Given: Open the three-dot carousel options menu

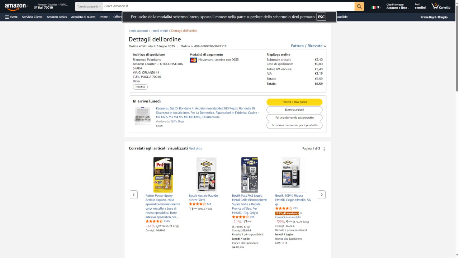Looking at the screenshot, I should [324, 149].
